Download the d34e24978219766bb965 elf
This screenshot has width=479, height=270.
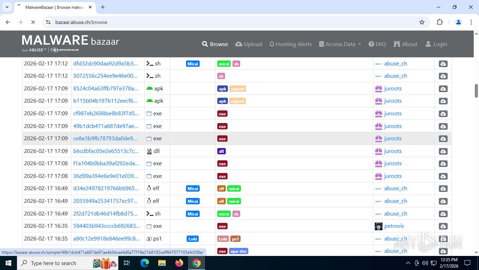click(x=443, y=188)
